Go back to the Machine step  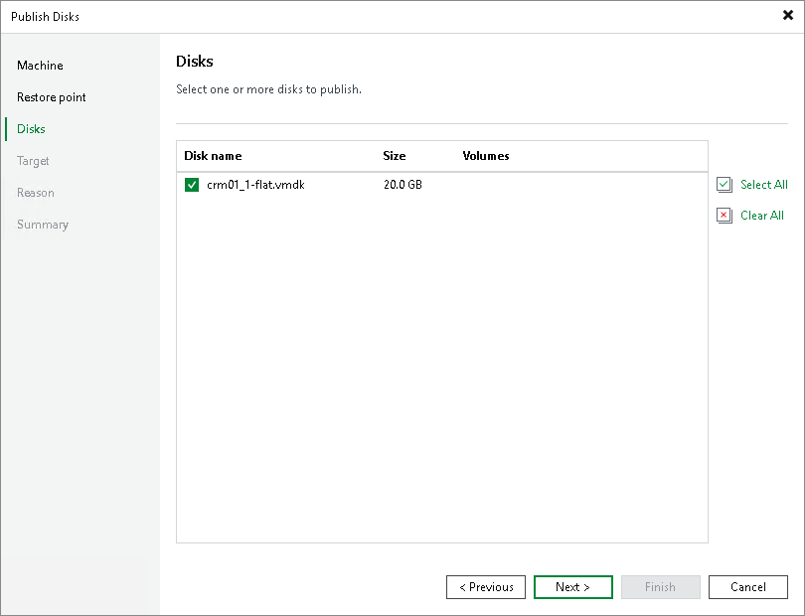[x=40, y=66]
